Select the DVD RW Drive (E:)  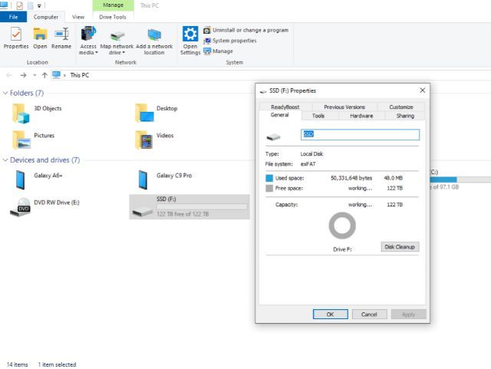pyautogui.click(x=44, y=207)
